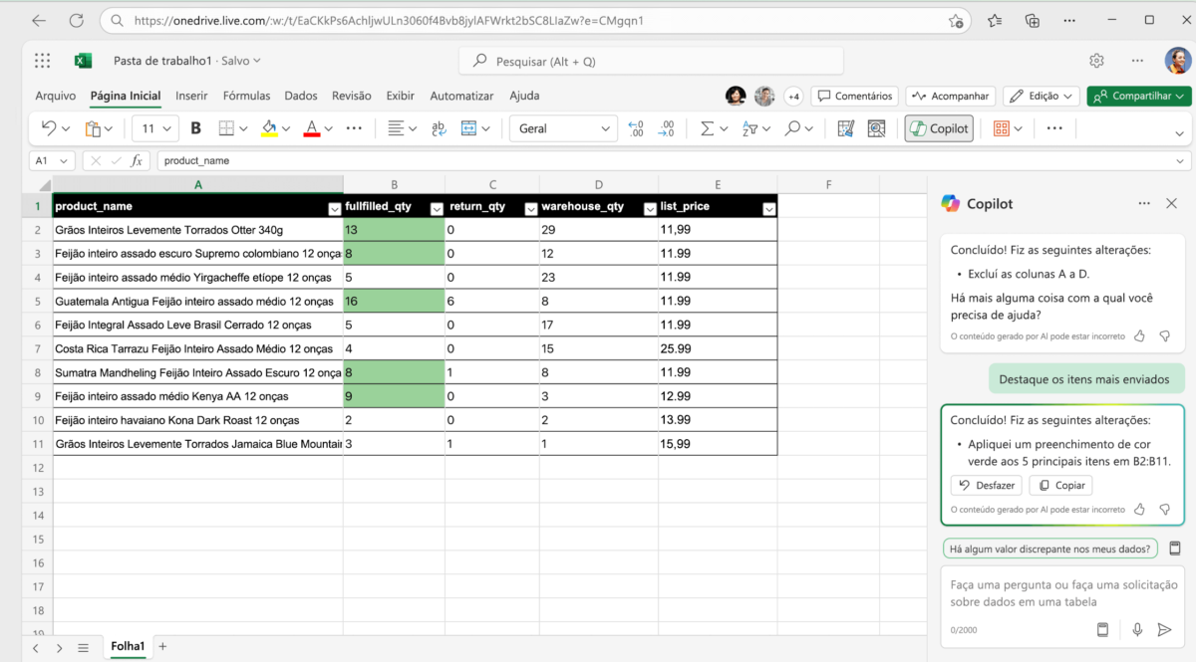
Task: Apply fill color with the paint bucket icon
Action: pyautogui.click(x=269, y=127)
